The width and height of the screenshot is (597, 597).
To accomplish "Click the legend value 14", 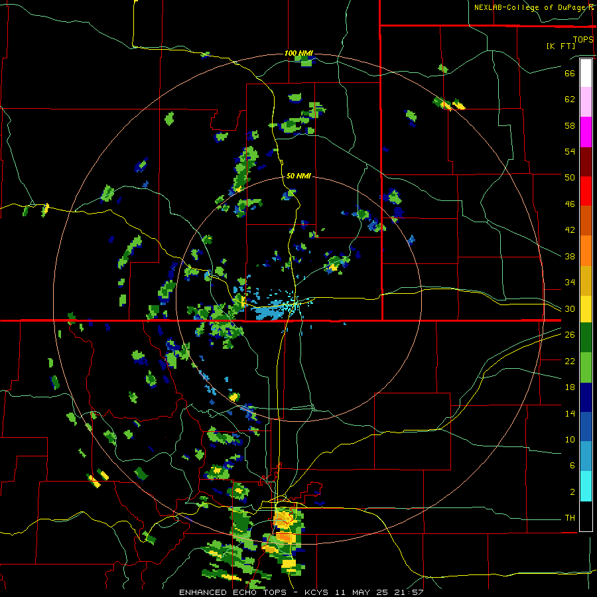I will [570, 413].
